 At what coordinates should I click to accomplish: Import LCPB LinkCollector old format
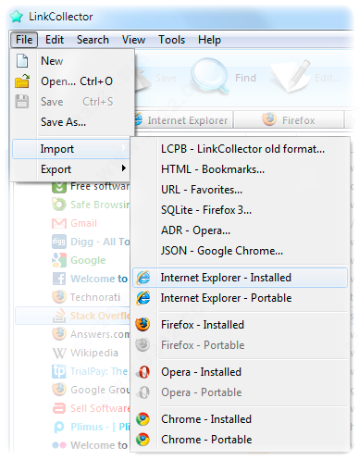[242, 149]
